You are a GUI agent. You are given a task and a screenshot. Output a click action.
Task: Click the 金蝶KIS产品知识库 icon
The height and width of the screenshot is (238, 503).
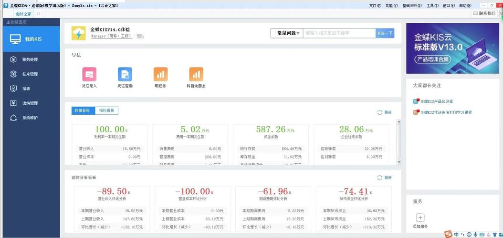[417, 101]
